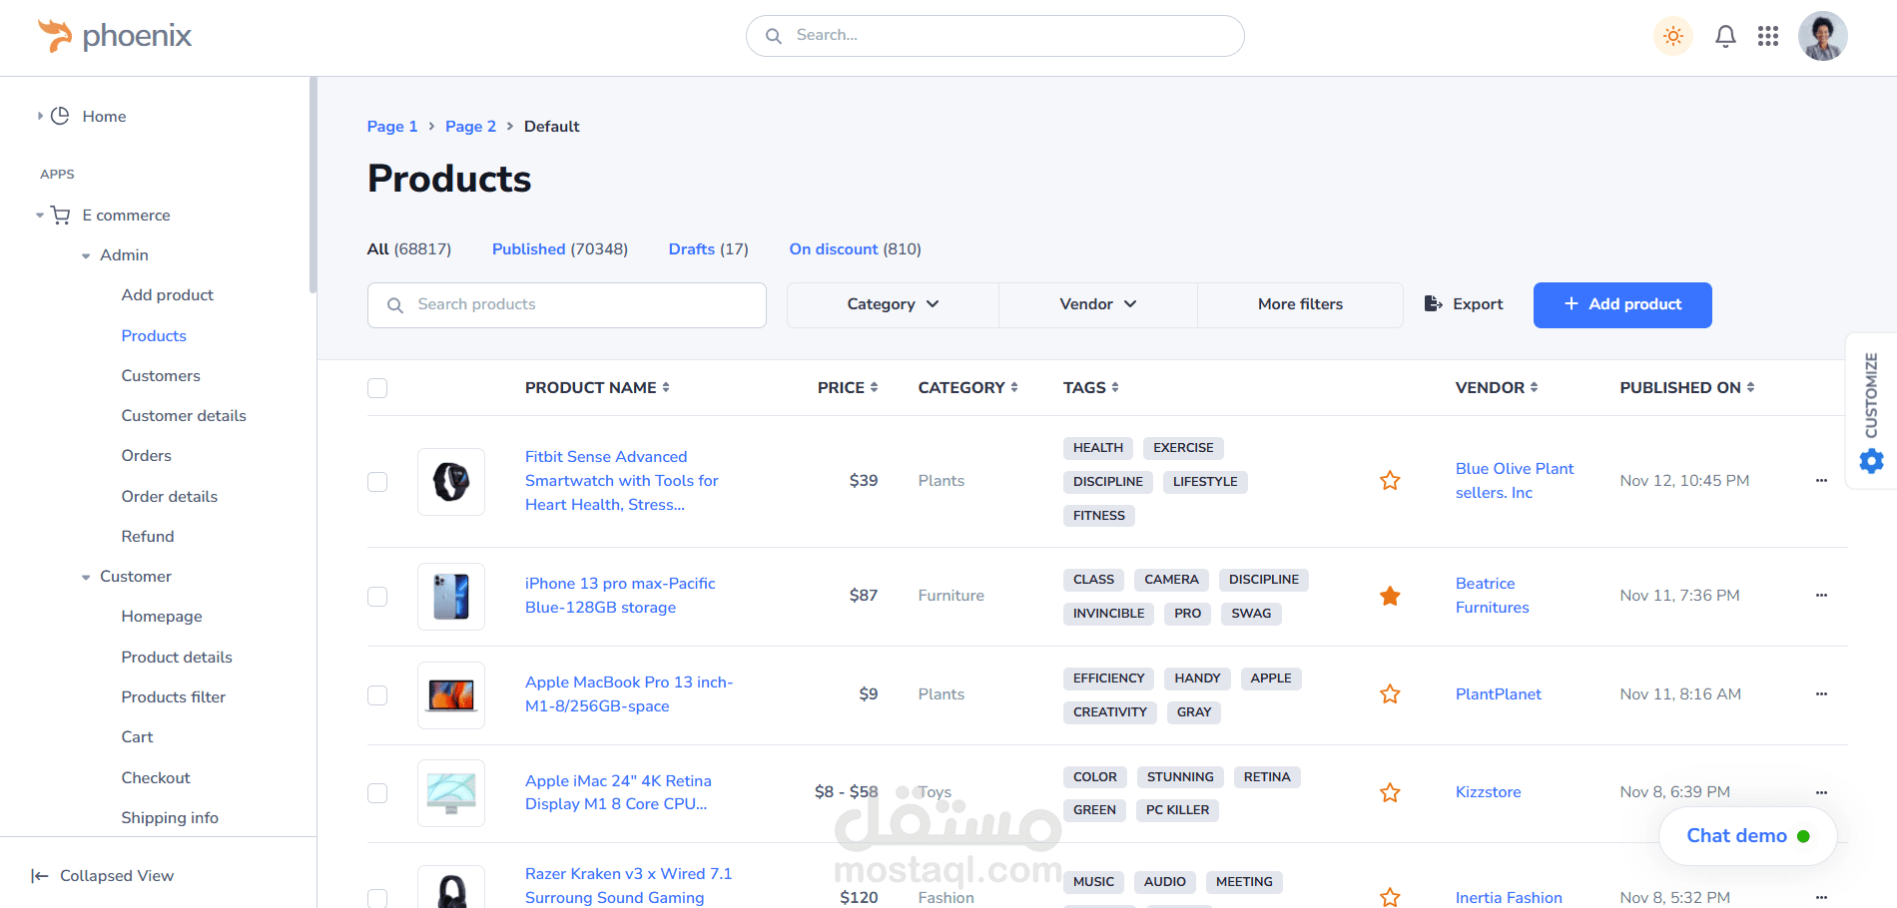
Task: Click the HEALTH tag
Action: point(1098,448)
